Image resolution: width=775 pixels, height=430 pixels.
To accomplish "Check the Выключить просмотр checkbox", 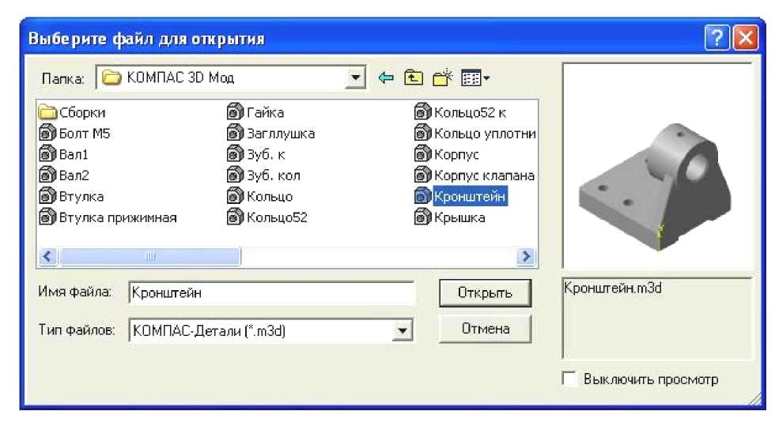I will point(569,379).
